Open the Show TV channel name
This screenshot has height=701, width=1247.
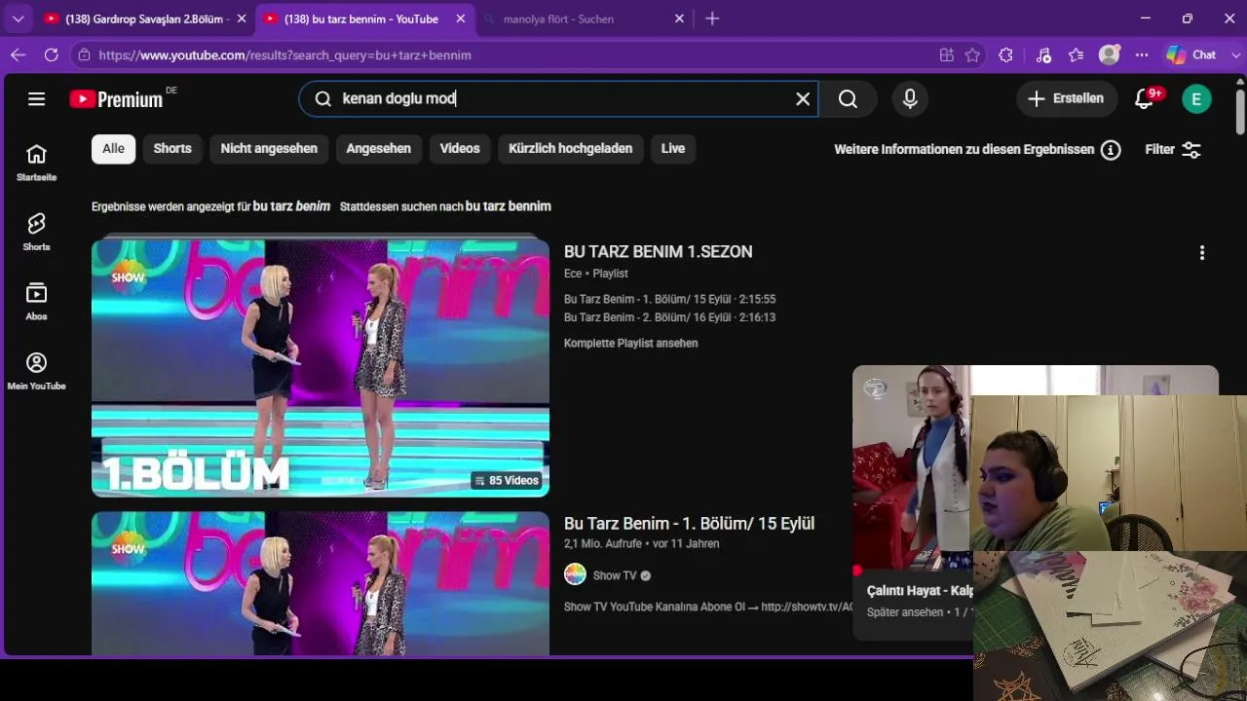click(615, 575)
